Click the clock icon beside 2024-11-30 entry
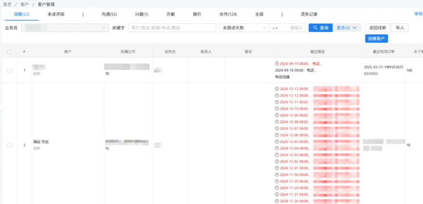 click(277, 174)
